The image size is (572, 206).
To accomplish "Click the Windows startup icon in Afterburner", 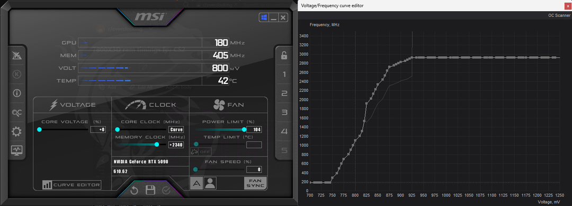I will pos(263,17).
